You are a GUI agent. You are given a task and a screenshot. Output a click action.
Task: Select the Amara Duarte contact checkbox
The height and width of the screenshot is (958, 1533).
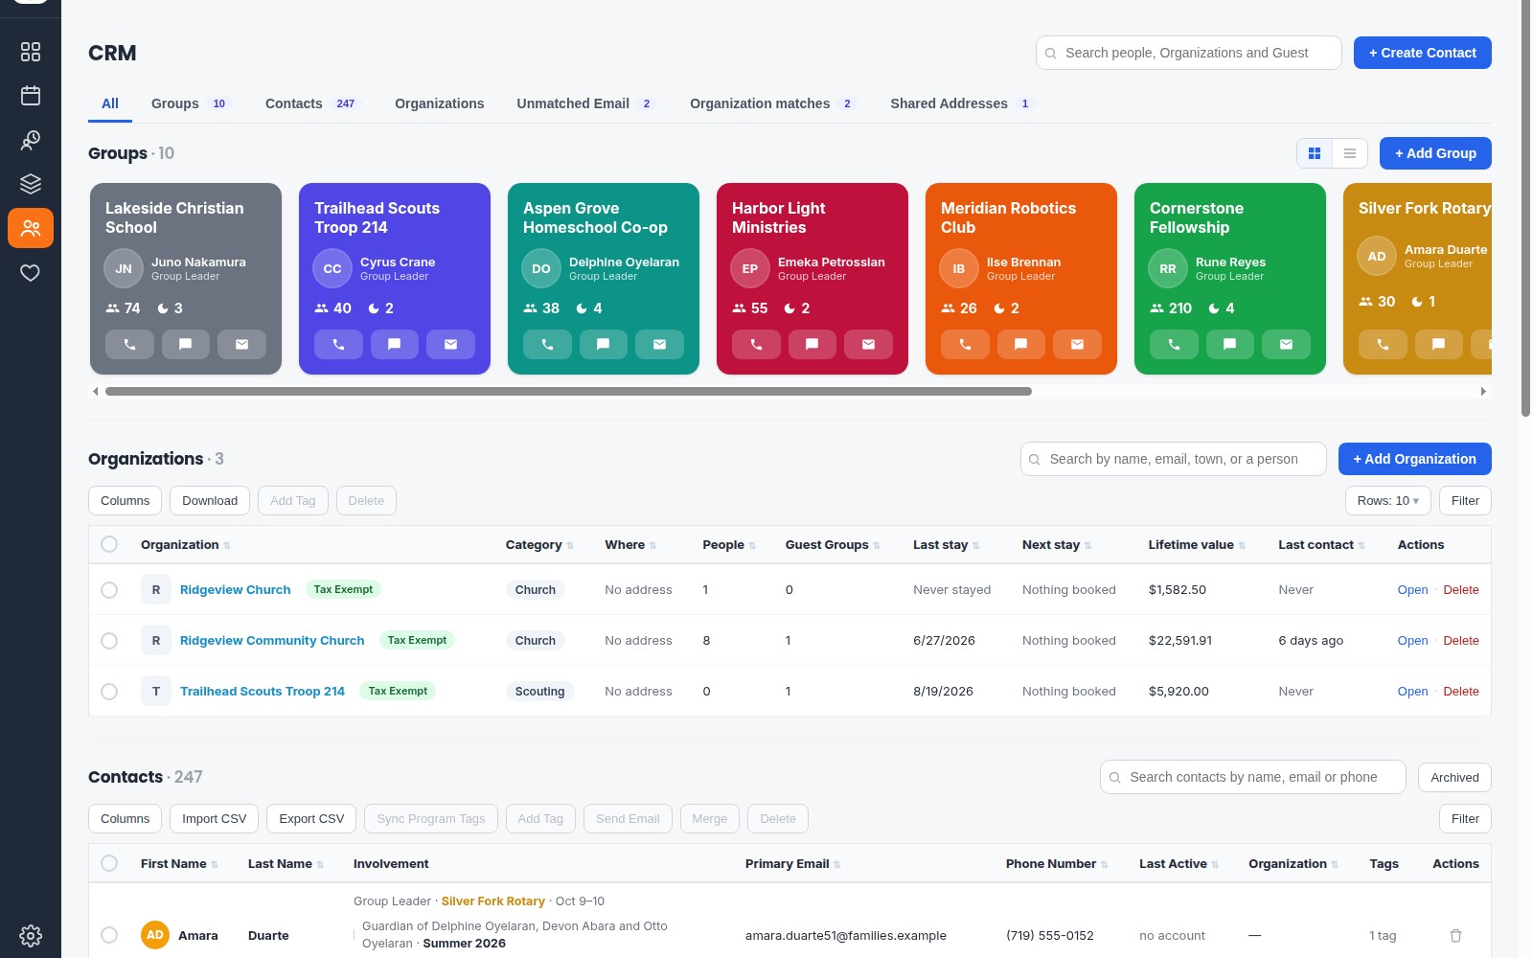coord(109,935)
